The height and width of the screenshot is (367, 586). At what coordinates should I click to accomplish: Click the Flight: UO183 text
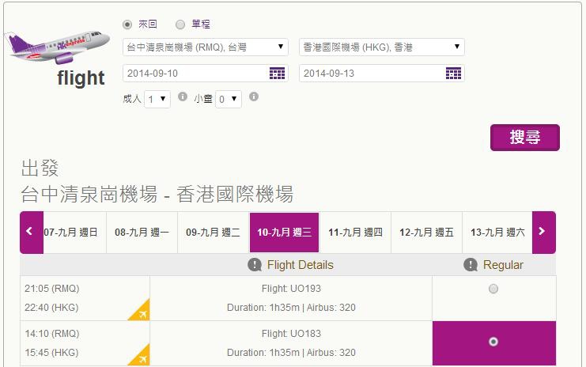tap(291, 333)
